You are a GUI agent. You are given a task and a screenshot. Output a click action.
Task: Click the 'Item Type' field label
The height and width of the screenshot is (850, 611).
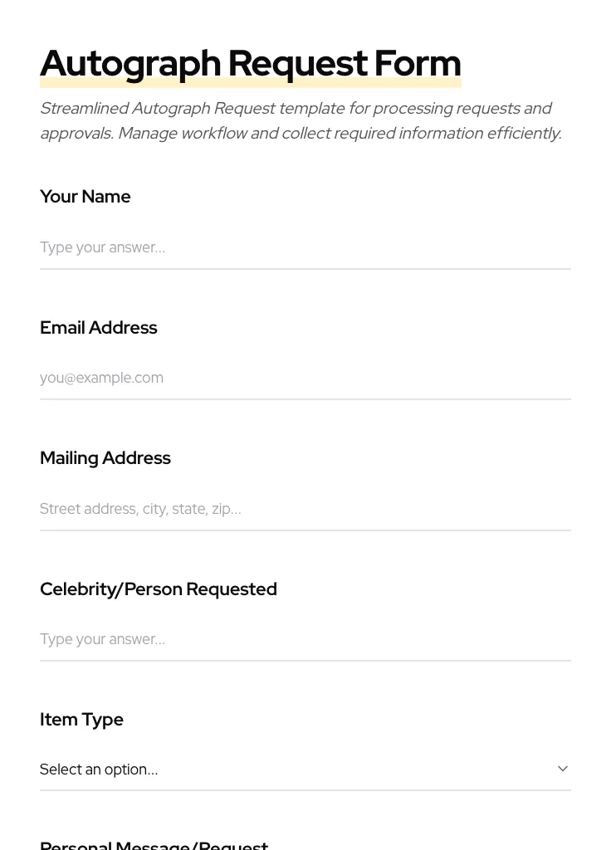81,720
